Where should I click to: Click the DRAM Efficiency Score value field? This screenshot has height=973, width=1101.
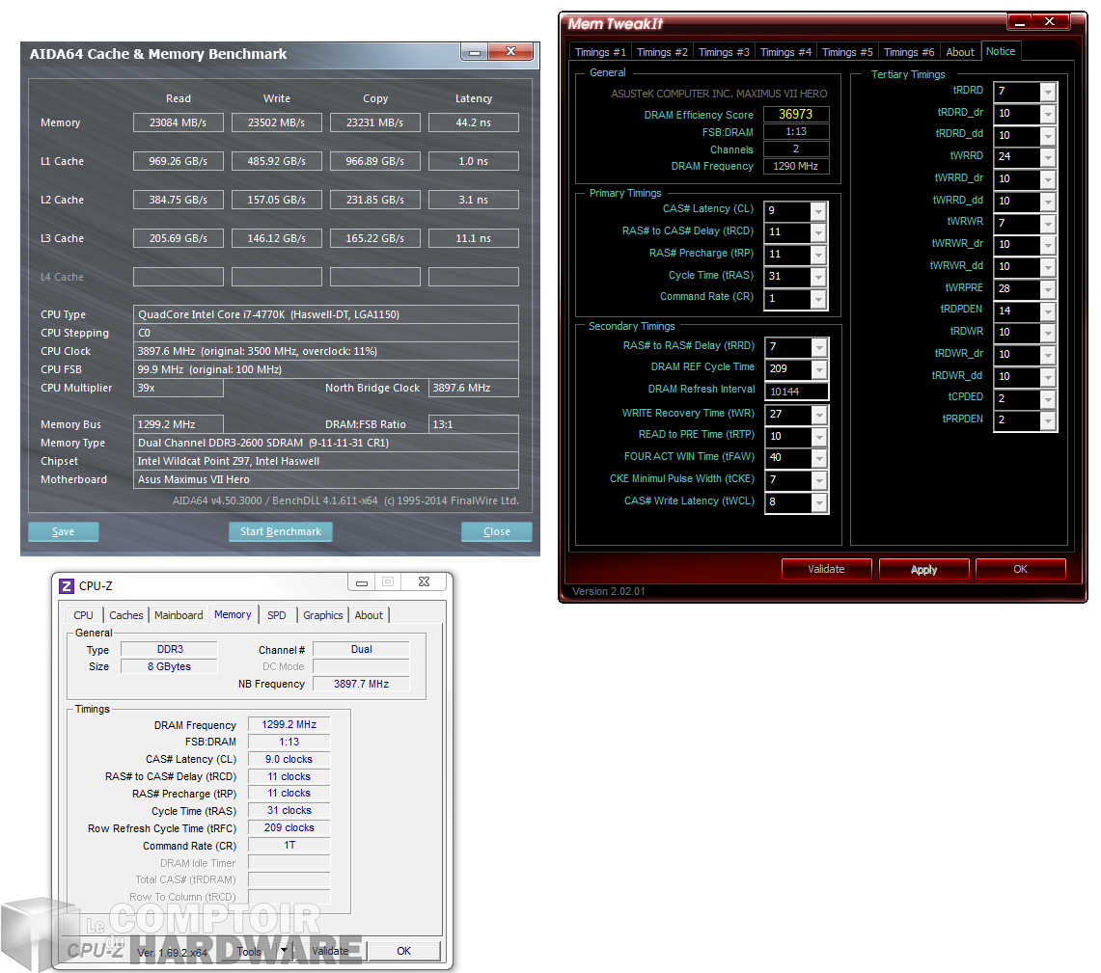click(x=795, y=115)
